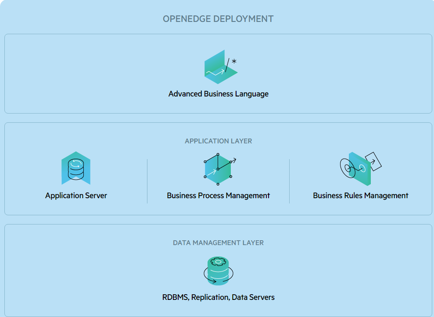This screenshot has width=434, height=317.
Task: Select the Data Management Layer section header
Action: (219, 242)
